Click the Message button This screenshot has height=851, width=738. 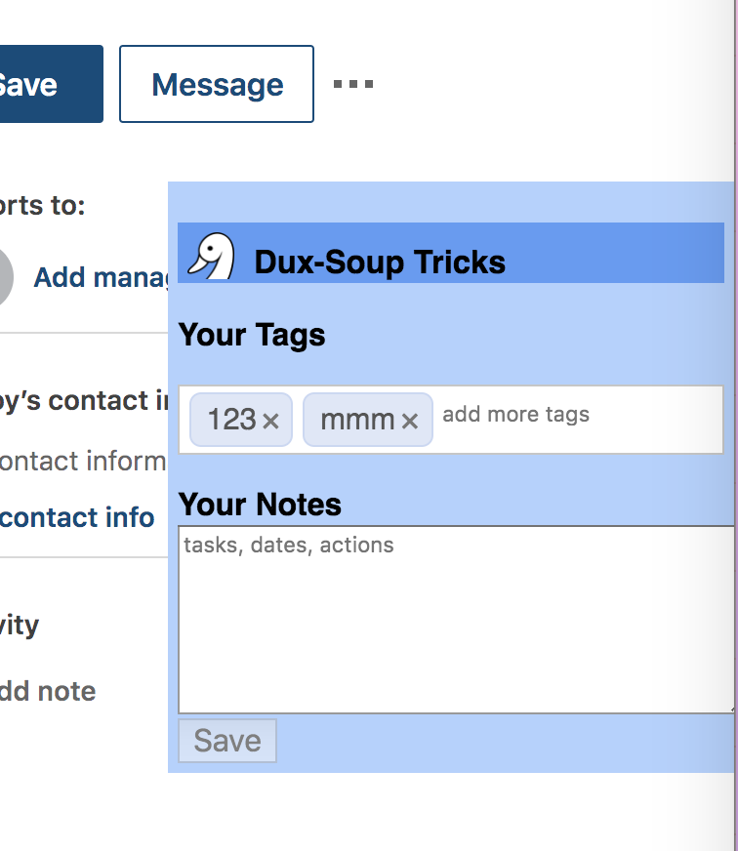coord(217,84)
